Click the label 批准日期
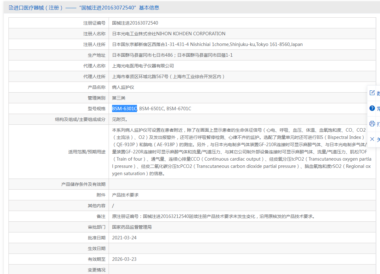Image resolution: width=380 pixels, height=274 pixels. 97,238
